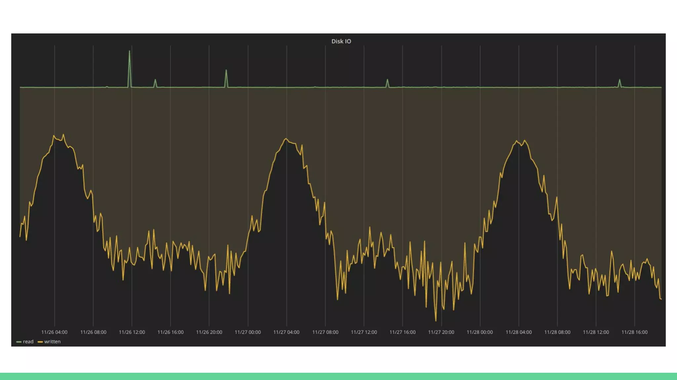Click the 11/26 04:00 axis label
Screen dimensions: 677x380
pyautogui.click(x=54, y=332)
